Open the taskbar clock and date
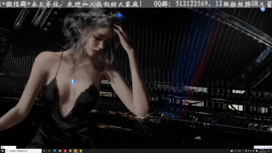The image size is (272, 153). click(262, 151)
